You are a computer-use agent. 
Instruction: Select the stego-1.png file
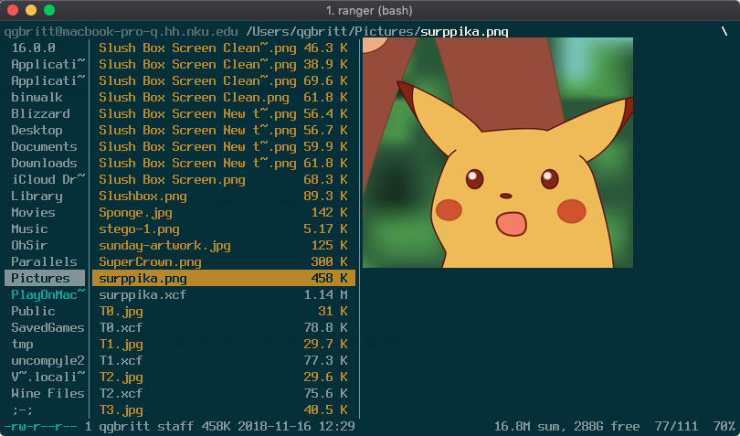[223, 229]
